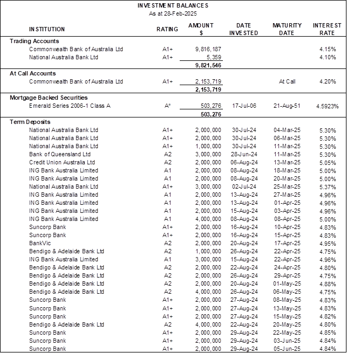Click the 9,821,546 trading accounts subtotal
Viewport: 347px width, 353px height.
point(208,65)
